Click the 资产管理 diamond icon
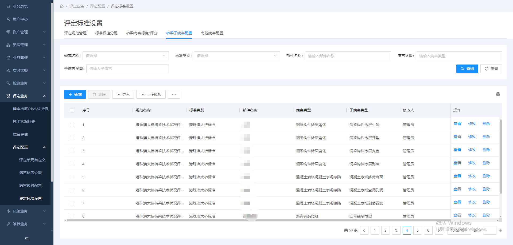 coord(8,32)
